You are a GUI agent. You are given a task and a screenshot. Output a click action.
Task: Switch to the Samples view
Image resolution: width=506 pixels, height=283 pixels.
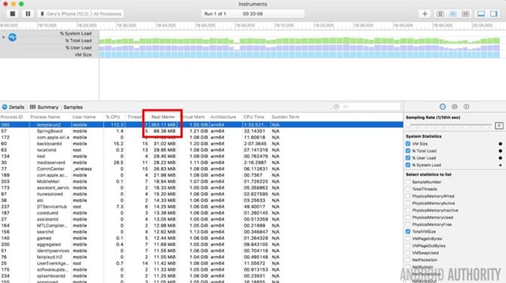[x=73, y=107]
